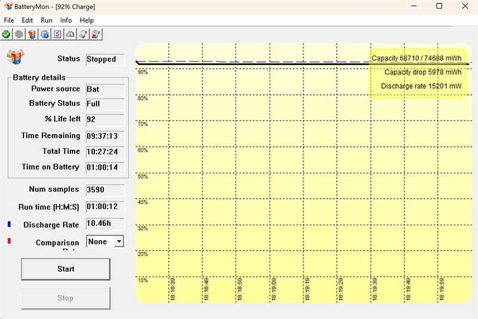478x319 pixels.
Task: Click the gauge meter toolbar icon
Action: [x=71, y=34]
